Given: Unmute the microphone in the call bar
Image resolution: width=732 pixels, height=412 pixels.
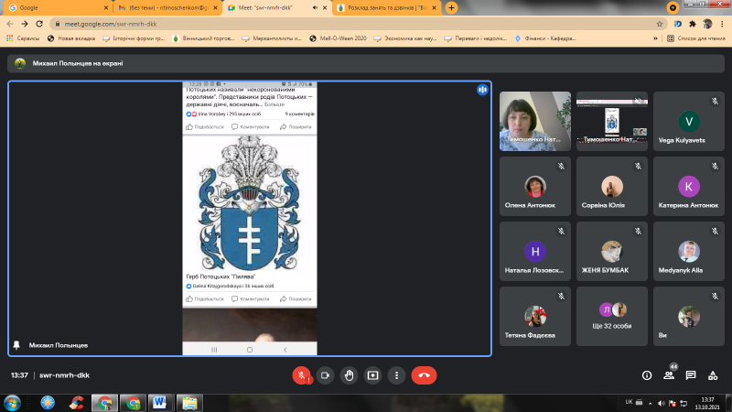Looking at the screenshot, I should point(302,375).
